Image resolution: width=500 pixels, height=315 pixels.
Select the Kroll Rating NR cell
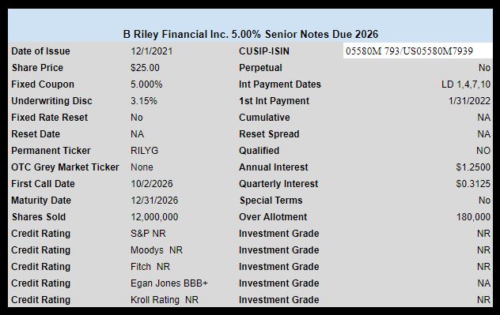[x=165, y=299]
